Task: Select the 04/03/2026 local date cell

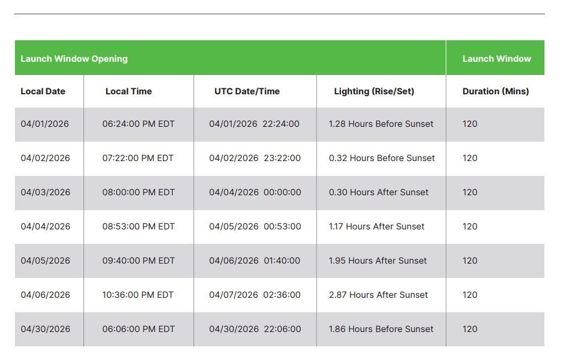Action: click(45, 192)
